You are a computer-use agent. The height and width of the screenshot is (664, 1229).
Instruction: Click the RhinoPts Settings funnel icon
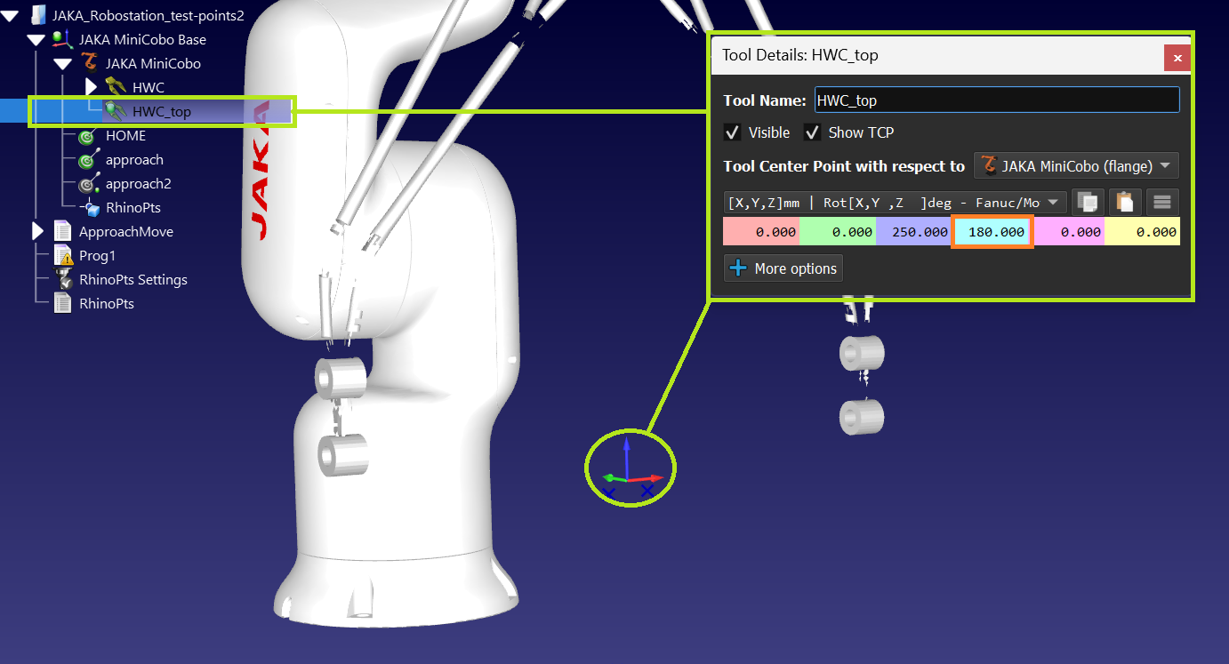[62, 279]
